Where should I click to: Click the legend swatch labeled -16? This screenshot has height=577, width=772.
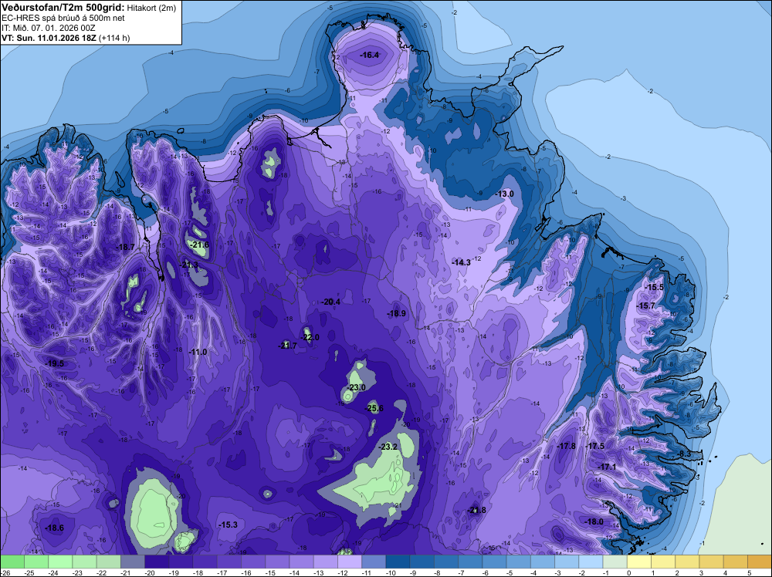(x=253, y=562)
